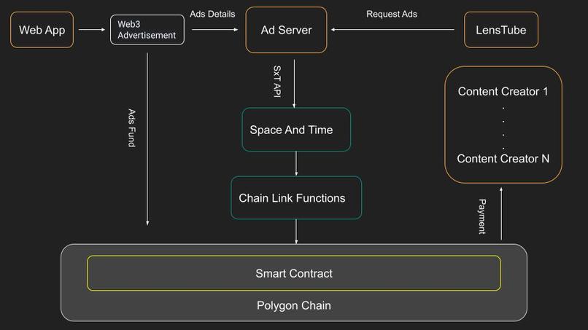Select the Web App box
This screenshot has height=330, width=588.
[42, 30]
